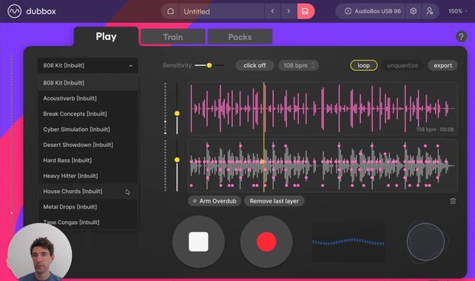Screen dimensions: 475x281
Task: Navigate forward with the right chevron
Action: [x=289, y=11]
